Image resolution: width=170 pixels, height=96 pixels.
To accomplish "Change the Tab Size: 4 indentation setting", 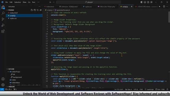I will click(x=128, y=89).
